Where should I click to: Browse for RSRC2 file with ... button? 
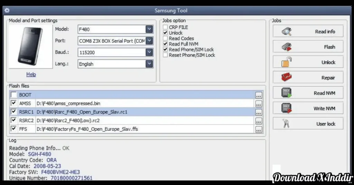coord(259,121)
